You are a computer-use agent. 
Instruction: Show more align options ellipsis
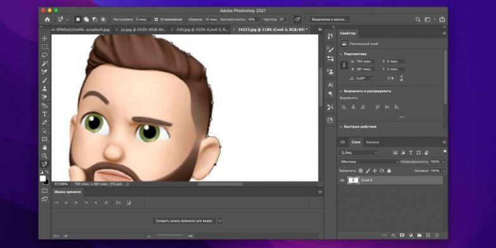point(401,117)
